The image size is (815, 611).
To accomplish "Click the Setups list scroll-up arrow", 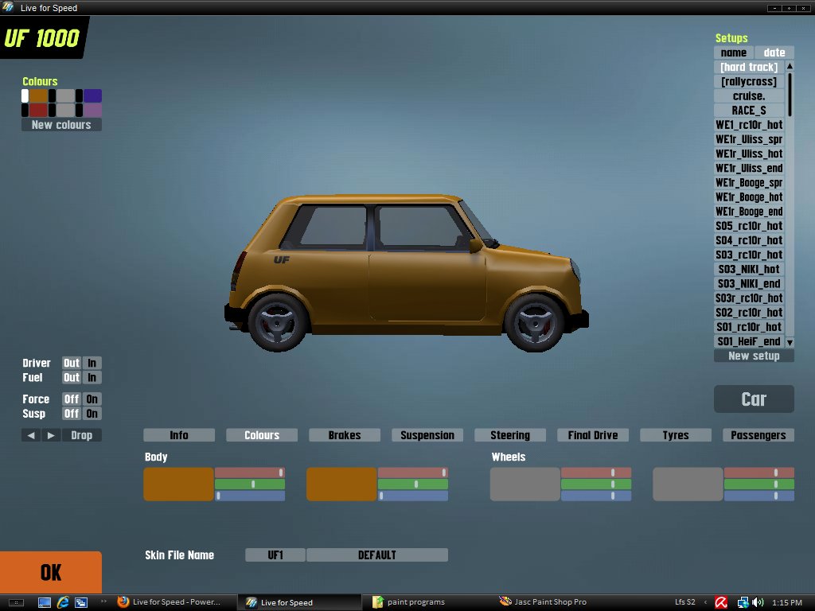I will (x=790, y=66).
